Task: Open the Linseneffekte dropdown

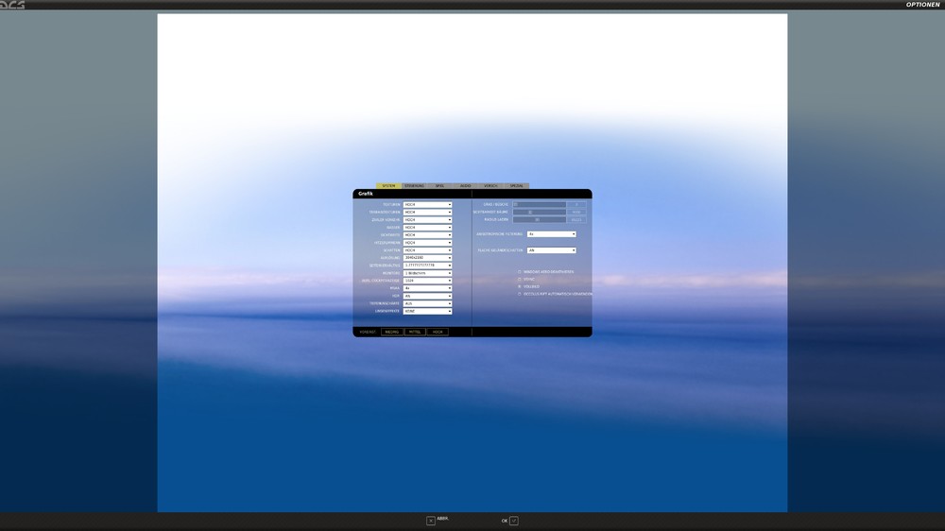Action: [x=427, y=311]
